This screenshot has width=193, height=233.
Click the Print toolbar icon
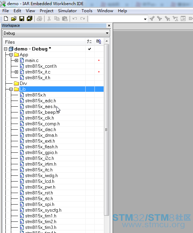(x=39, y=19)
